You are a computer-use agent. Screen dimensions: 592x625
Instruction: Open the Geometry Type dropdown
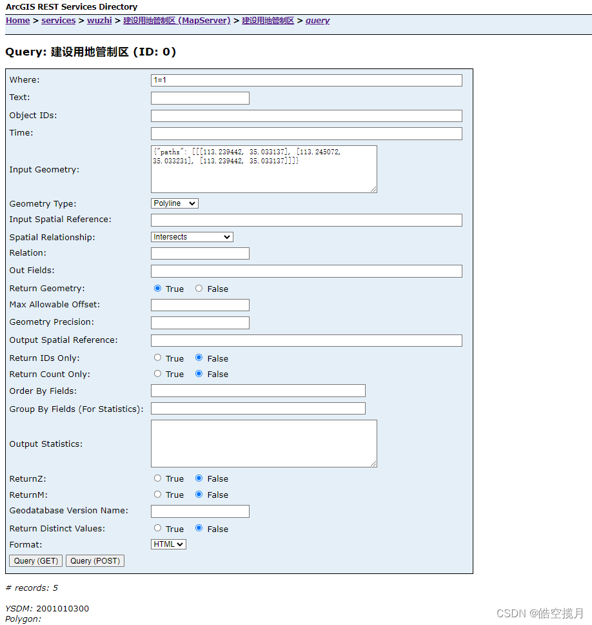(x=174, y=203)
